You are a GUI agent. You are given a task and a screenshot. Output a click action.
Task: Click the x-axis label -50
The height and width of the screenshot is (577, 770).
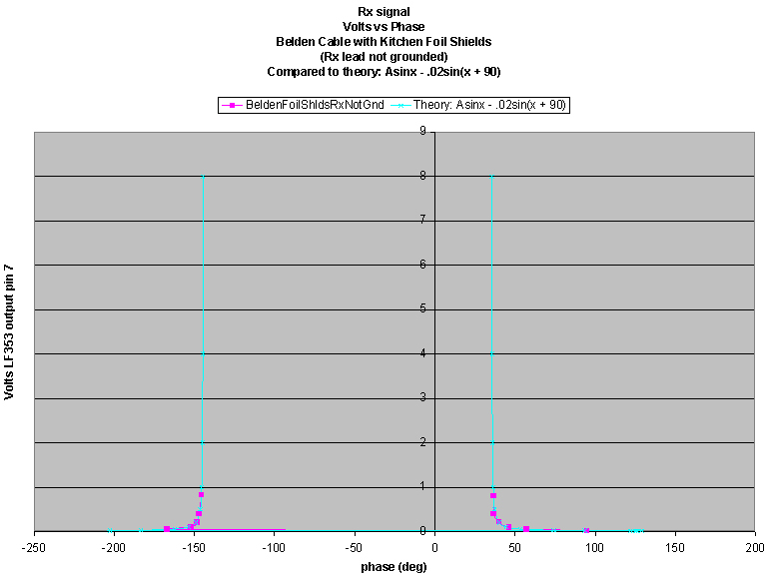point(355,547)
